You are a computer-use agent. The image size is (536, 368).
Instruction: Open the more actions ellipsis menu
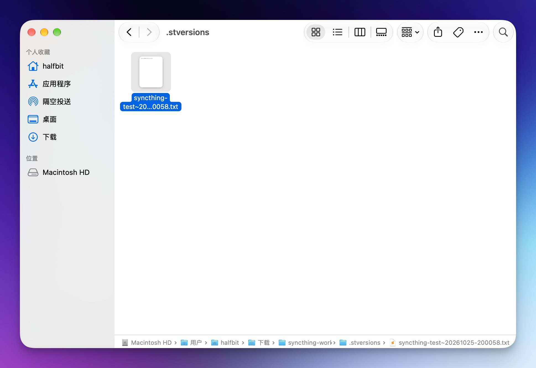pyautogui.click(x=478, y=32)
